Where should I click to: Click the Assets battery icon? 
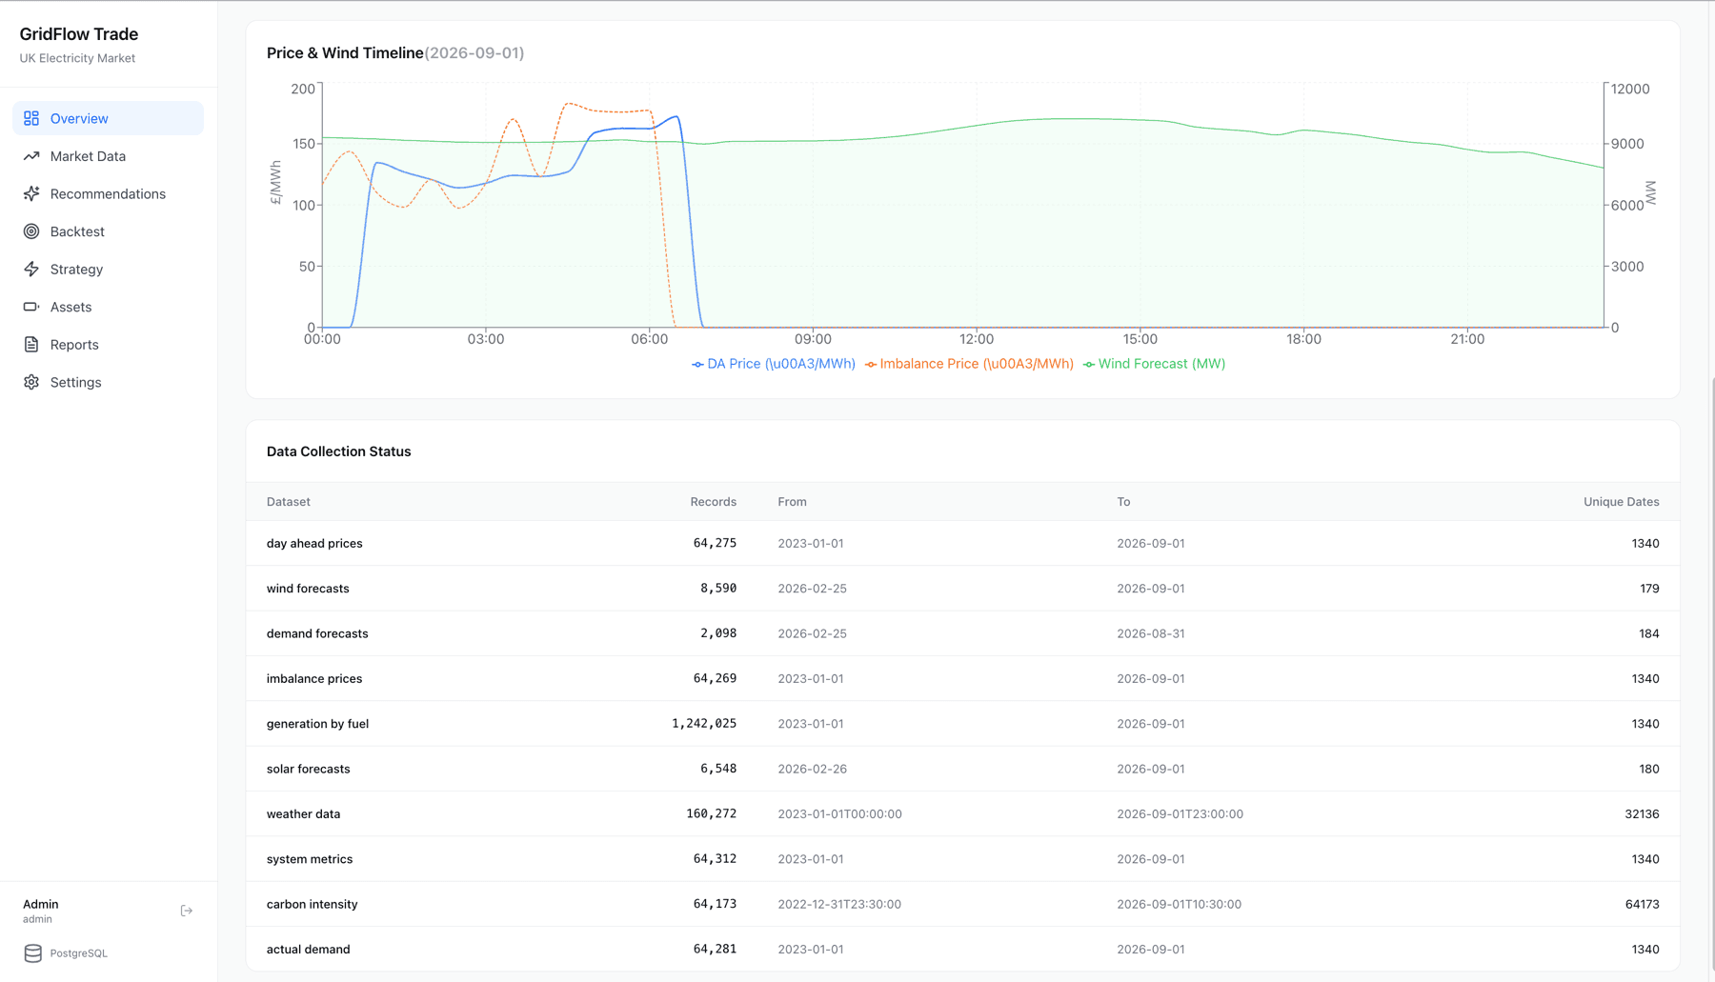pos(31,307)
